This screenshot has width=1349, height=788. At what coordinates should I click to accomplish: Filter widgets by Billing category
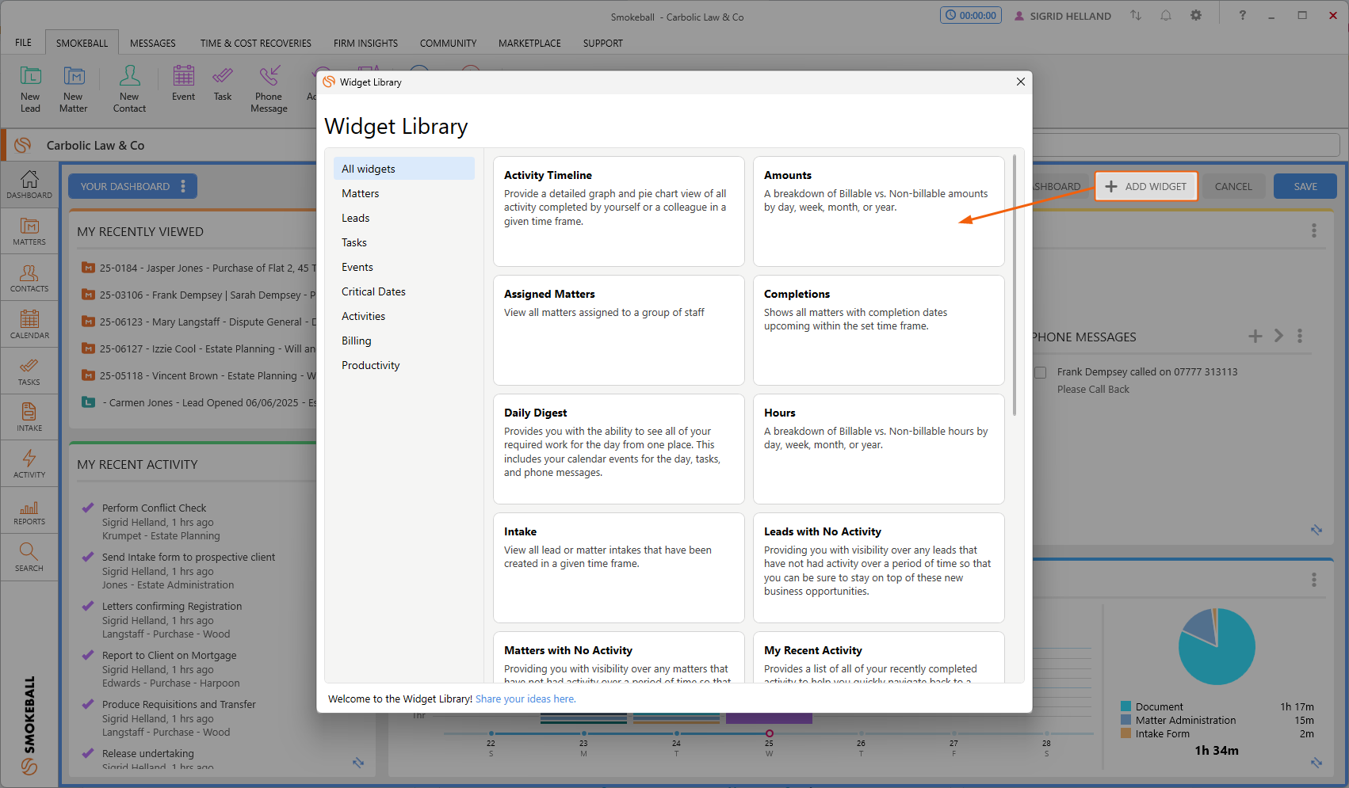coord(404,341)
